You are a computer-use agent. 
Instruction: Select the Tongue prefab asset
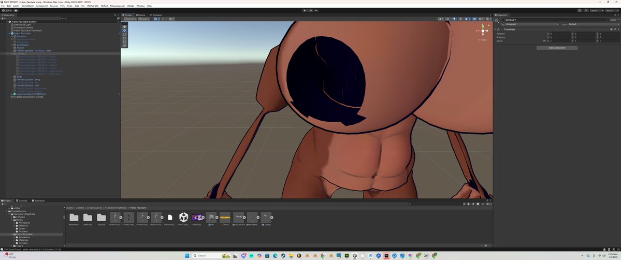(266, 219)
